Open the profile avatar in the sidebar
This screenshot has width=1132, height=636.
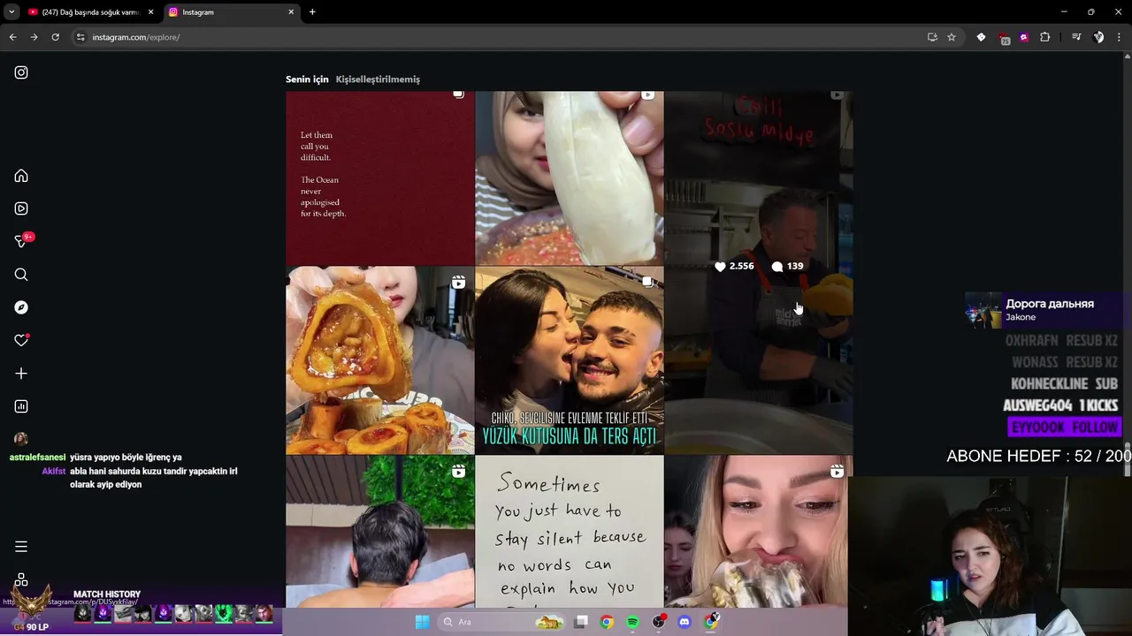click(21, 439)
